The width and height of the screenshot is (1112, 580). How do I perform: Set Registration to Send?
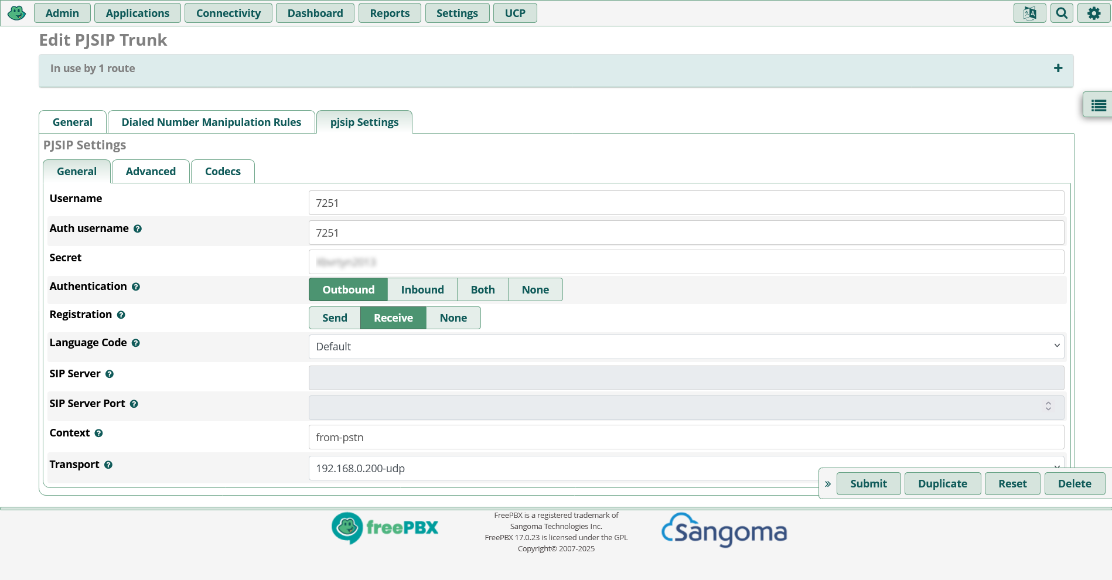click(335, 318)
